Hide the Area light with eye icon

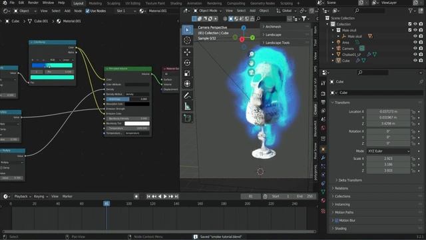click(415, 43)
